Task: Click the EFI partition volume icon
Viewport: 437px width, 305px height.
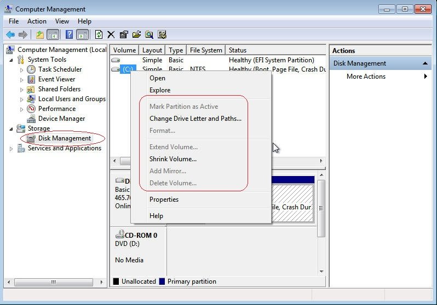Action: pos(116,60)
